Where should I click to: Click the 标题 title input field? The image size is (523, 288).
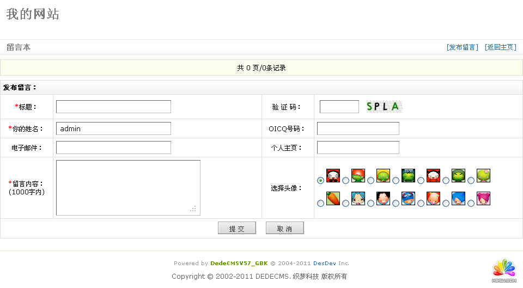(x=113, y=107)
